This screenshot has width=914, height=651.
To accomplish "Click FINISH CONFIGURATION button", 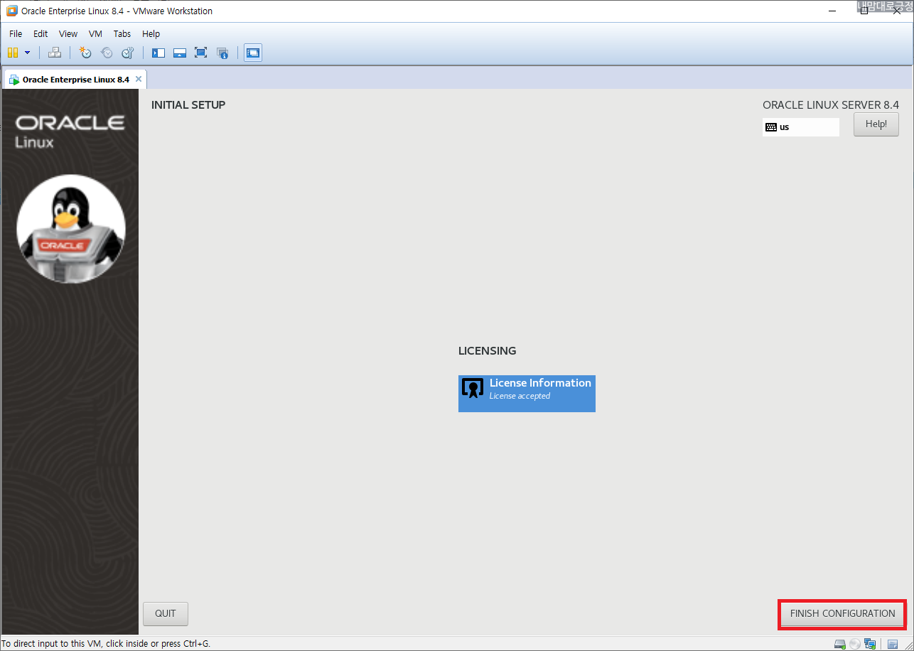I will tap(843, 614).
